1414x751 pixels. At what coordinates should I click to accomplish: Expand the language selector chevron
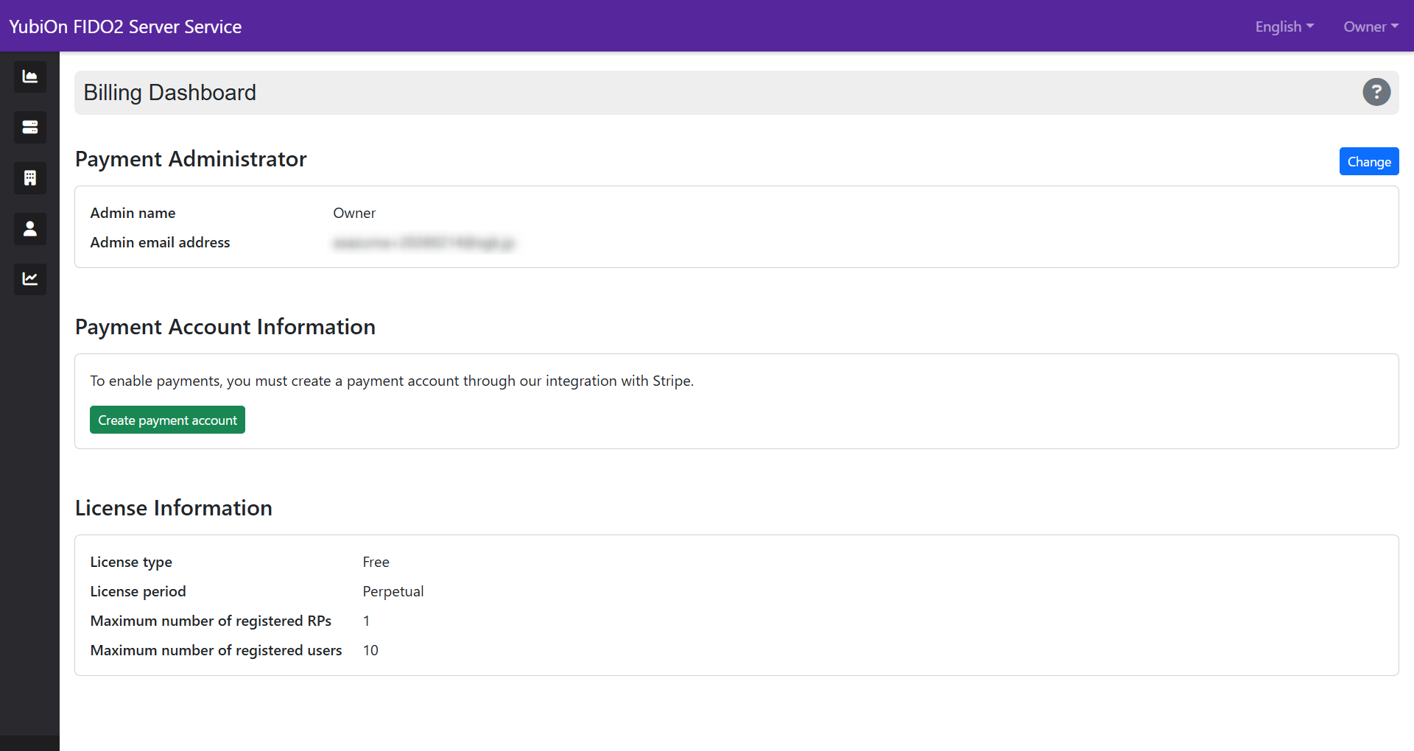1310,27
